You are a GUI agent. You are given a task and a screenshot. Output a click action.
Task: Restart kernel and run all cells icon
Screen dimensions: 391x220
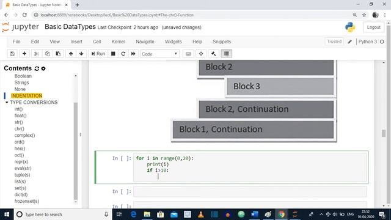click(133, 54)
